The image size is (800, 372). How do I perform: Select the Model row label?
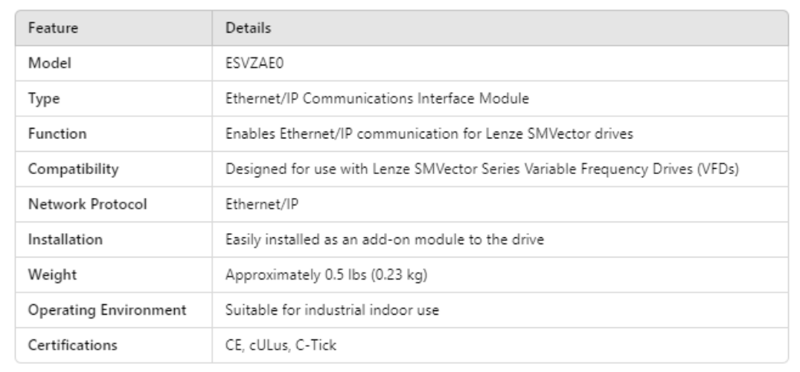pyautogui.click(x=46, y=62)
